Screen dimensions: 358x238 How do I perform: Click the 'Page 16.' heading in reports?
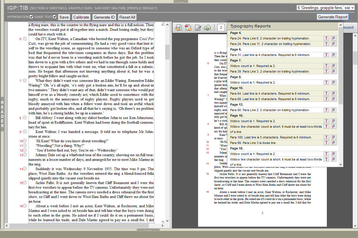coord(236,116)
